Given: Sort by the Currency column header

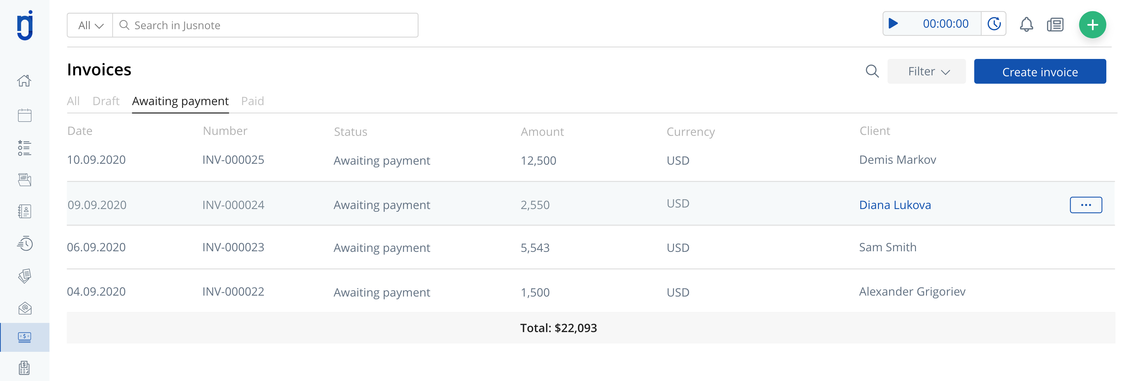Looking at the screenshot, I should [690, 132].
